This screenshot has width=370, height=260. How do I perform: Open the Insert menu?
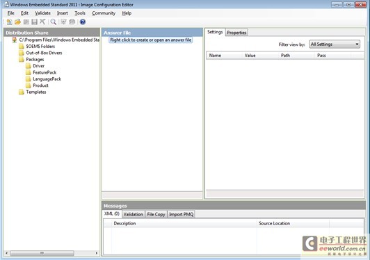pyautogui.click(x=63, y=13)
